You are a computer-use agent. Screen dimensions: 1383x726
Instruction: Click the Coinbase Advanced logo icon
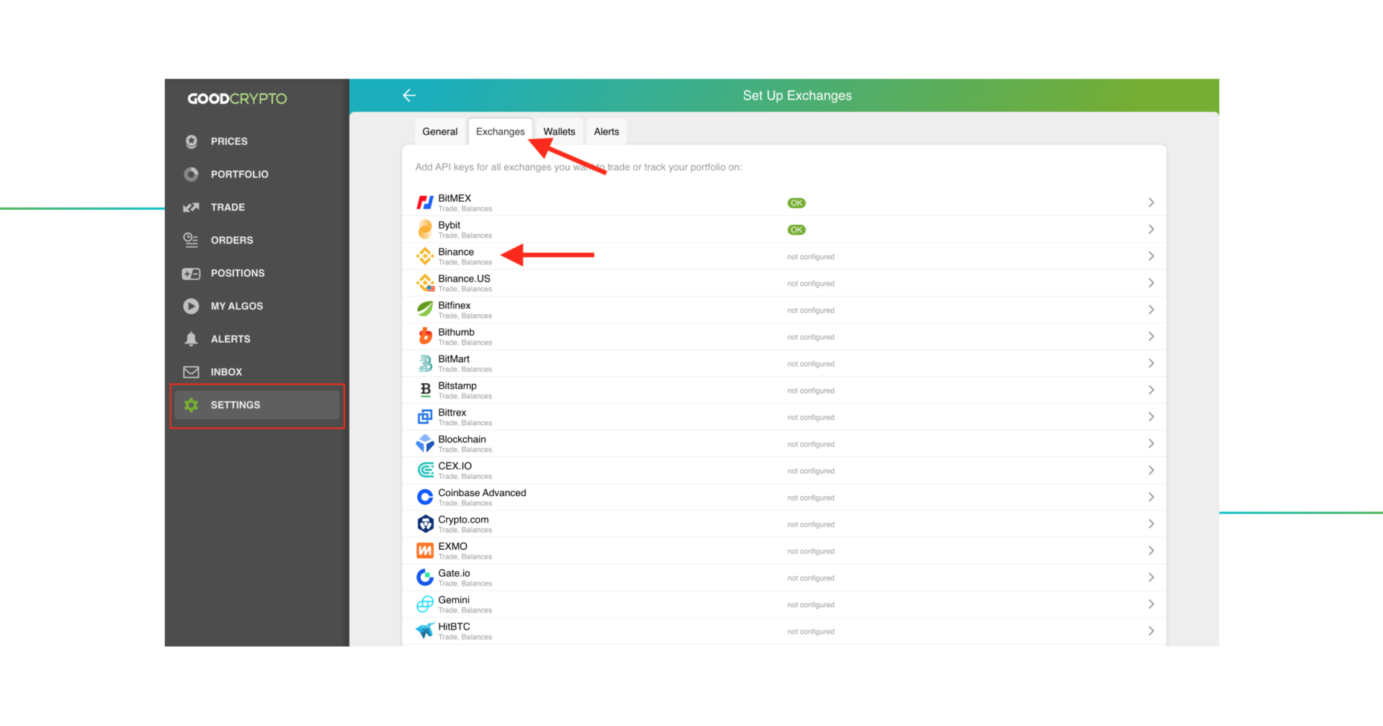(x=425, y=497)
